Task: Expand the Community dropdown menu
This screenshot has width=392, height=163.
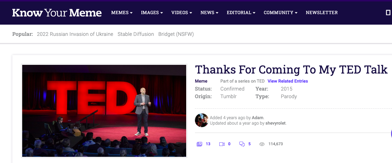Action: click(x=280, y=13)
